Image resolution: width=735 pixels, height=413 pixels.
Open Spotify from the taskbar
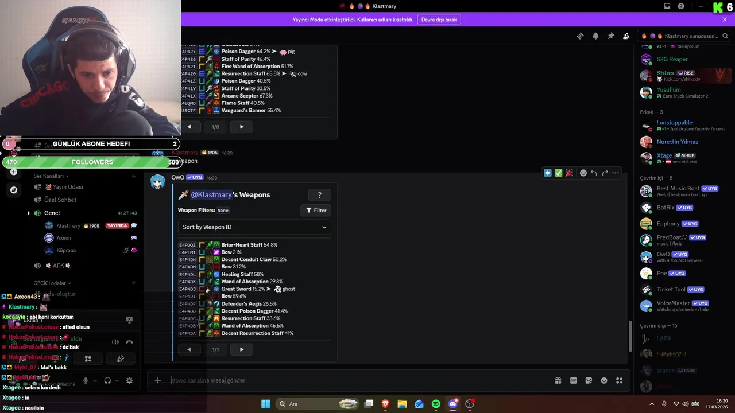point(436,404)
